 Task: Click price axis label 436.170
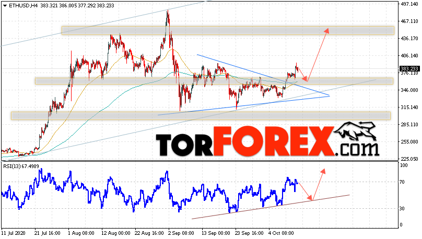pos(409,39)
